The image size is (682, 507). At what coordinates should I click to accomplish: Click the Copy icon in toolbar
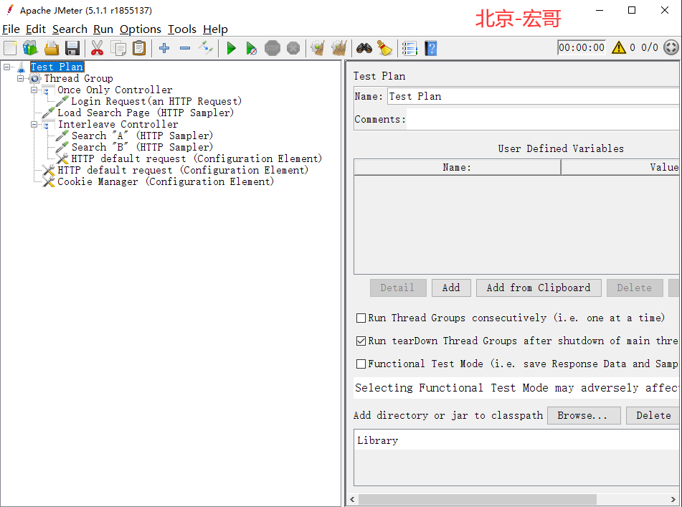pos(118,48)
